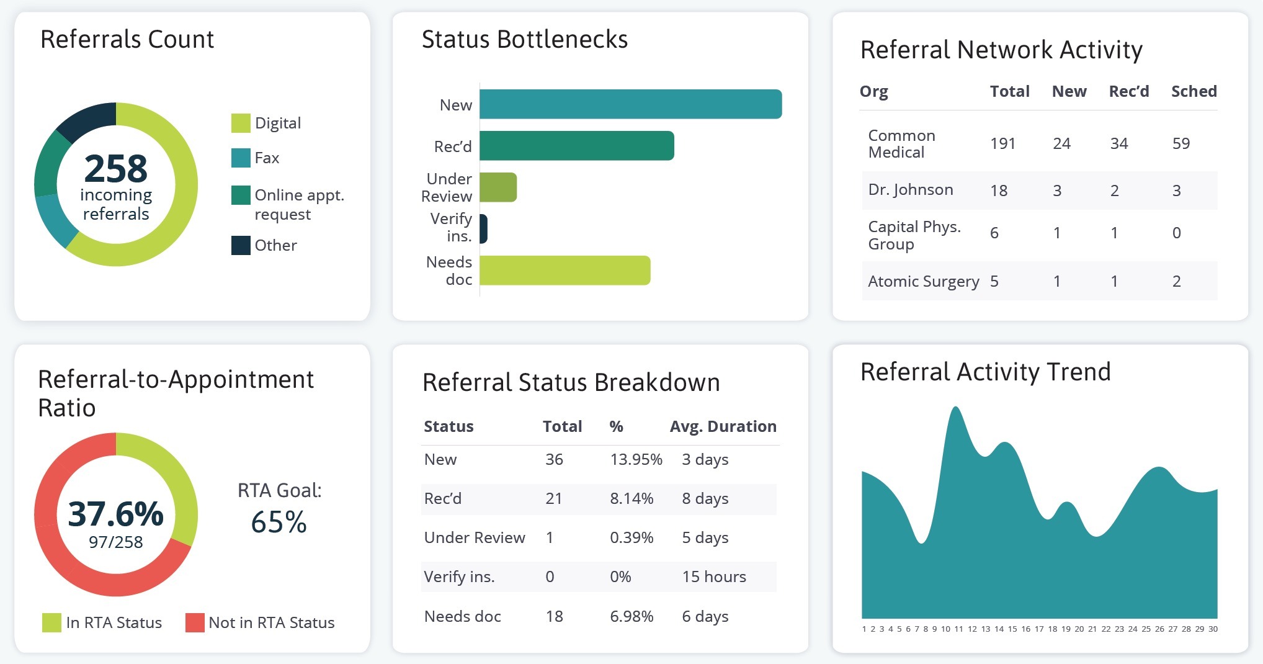Select the Not in RTA Status swatch
This screenshot has height=664, width=1263.
coord(195,622)
